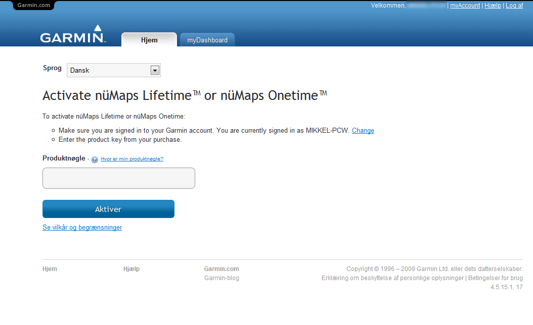The width and height of the screenshot is (533, 325).
Task: Switch to the Hjem tab
Action: [149, 40]
